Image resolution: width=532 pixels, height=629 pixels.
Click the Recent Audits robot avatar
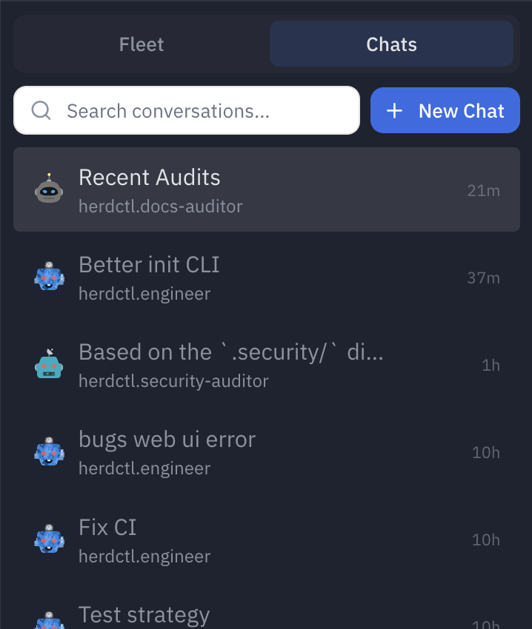coord(50,189)
